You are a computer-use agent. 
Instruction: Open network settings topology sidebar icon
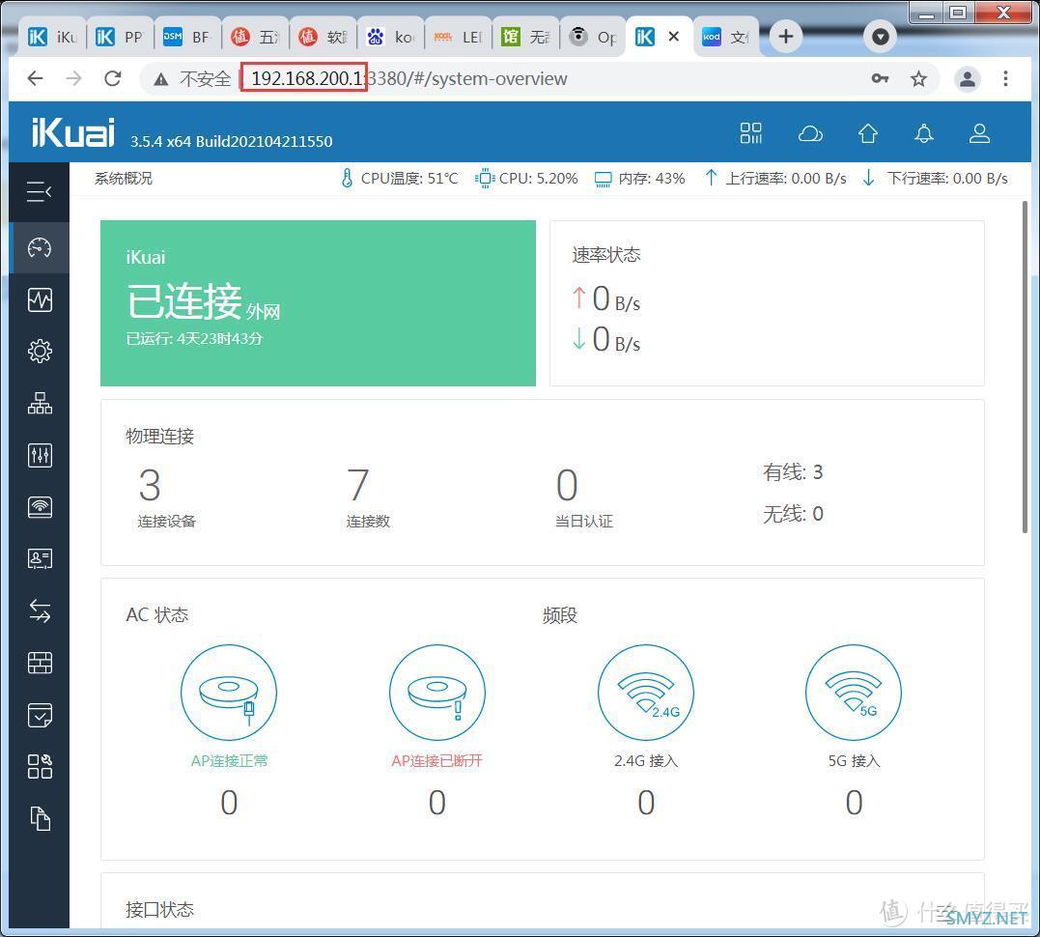coord(40,403)
